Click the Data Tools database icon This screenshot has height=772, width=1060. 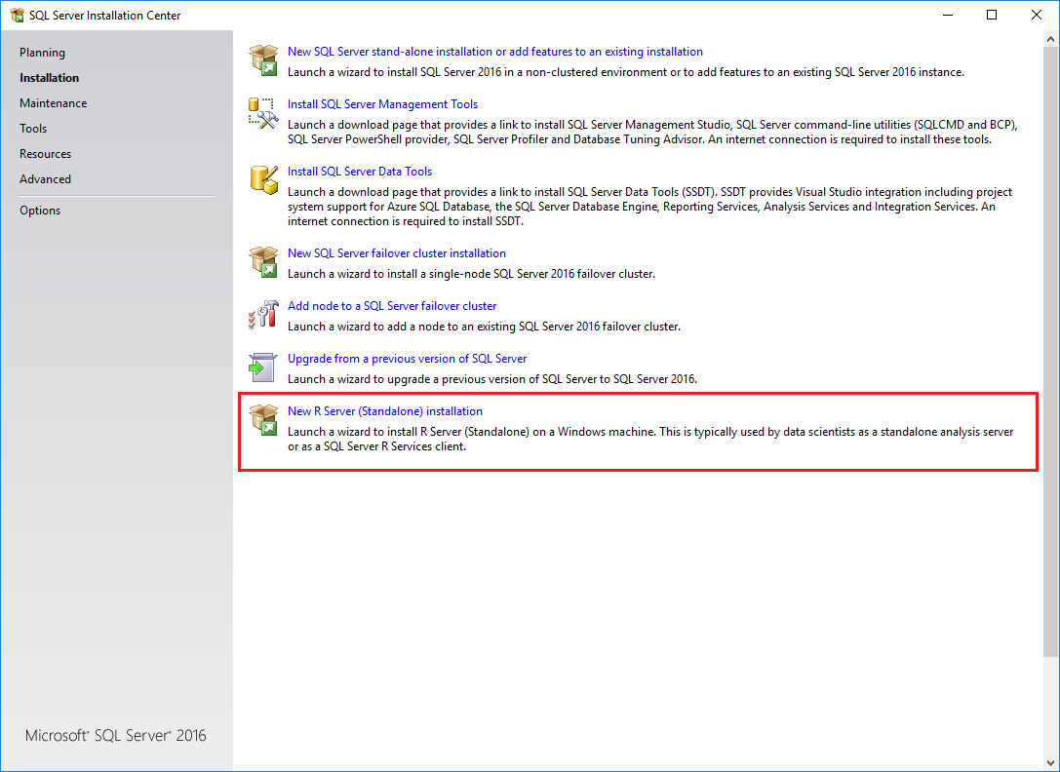click(263, 179)
